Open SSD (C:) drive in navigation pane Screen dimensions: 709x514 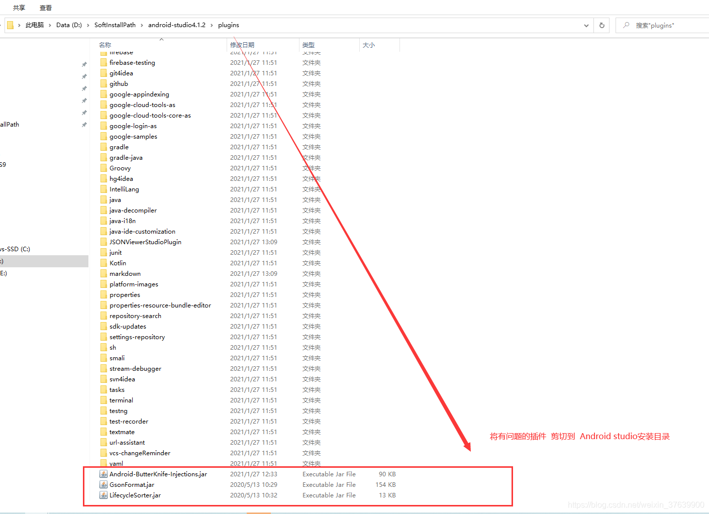15,249
